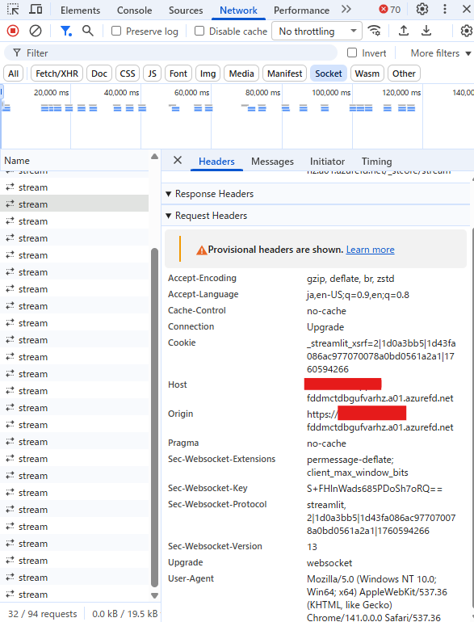Export HAR with the download icon
Screen dimensions: 474x622
pos(426,31)
